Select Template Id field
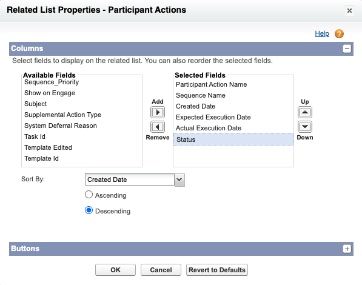362x285 pixels. 82,158
